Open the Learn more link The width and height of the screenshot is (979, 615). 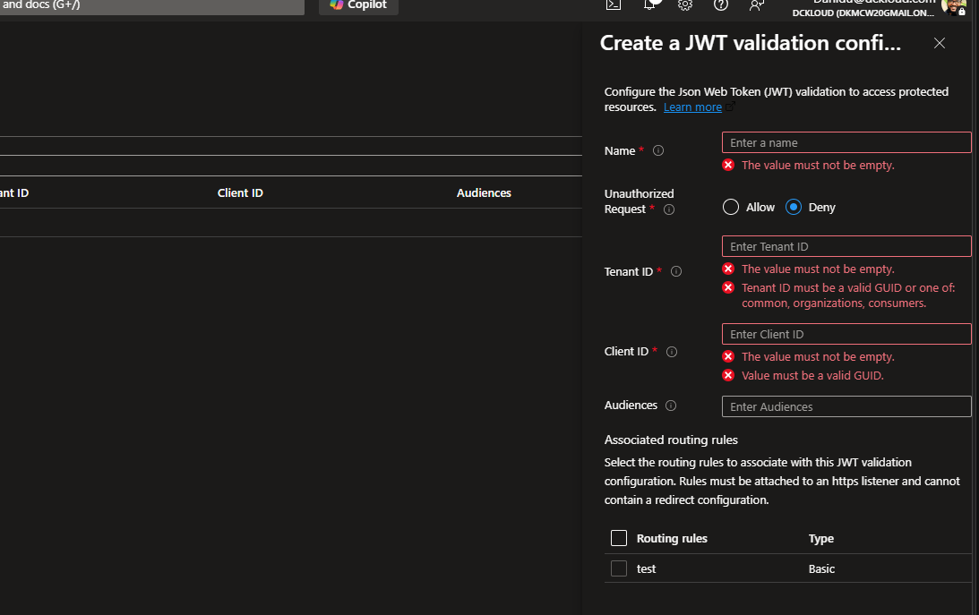[x=692, y=107]
